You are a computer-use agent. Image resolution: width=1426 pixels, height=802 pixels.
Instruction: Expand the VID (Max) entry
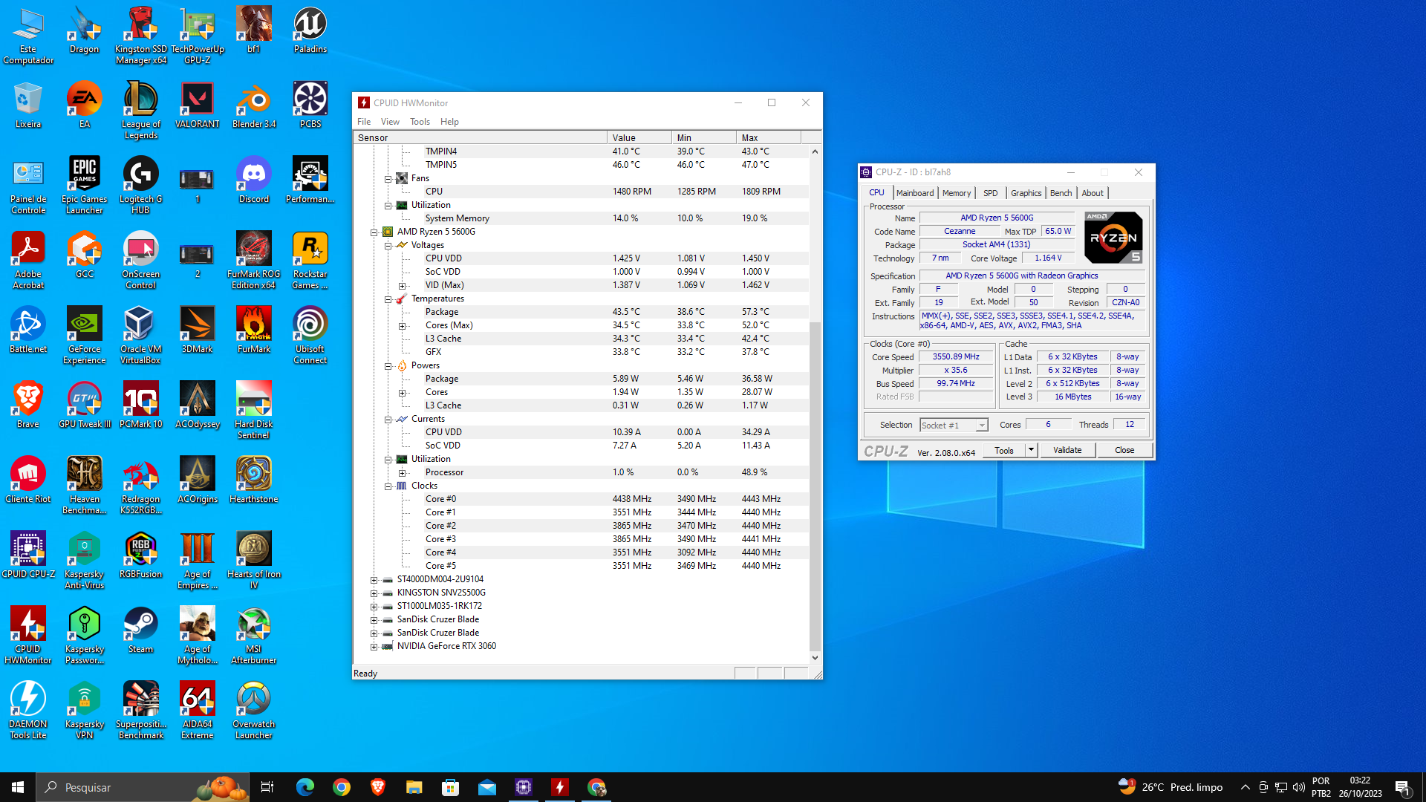coord(403,286)
